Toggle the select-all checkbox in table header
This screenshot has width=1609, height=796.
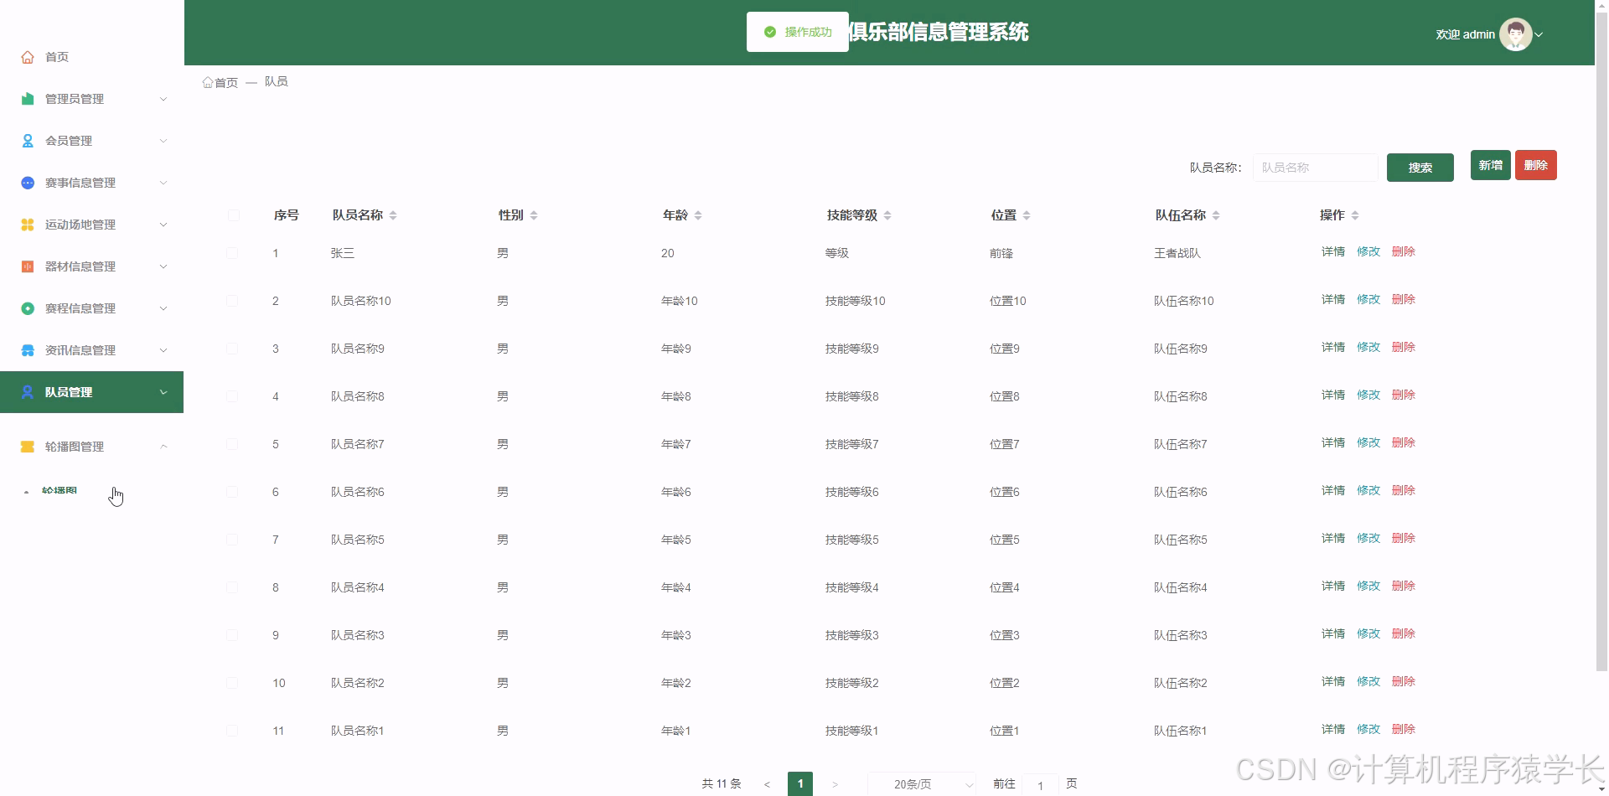pos(232,215)
